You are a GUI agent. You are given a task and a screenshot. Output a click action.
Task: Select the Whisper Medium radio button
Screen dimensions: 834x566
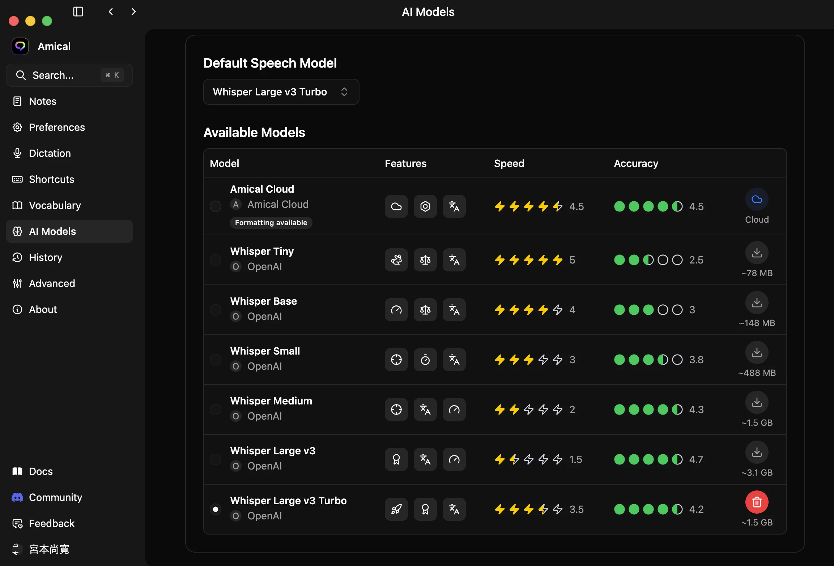coord(216,410)
